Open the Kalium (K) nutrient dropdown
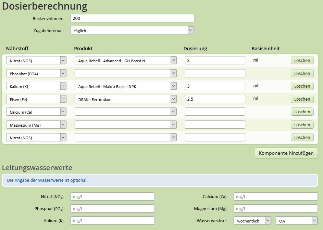Image resolution: width=323 pixels, height=230 pixels. (x=36, y=86)
